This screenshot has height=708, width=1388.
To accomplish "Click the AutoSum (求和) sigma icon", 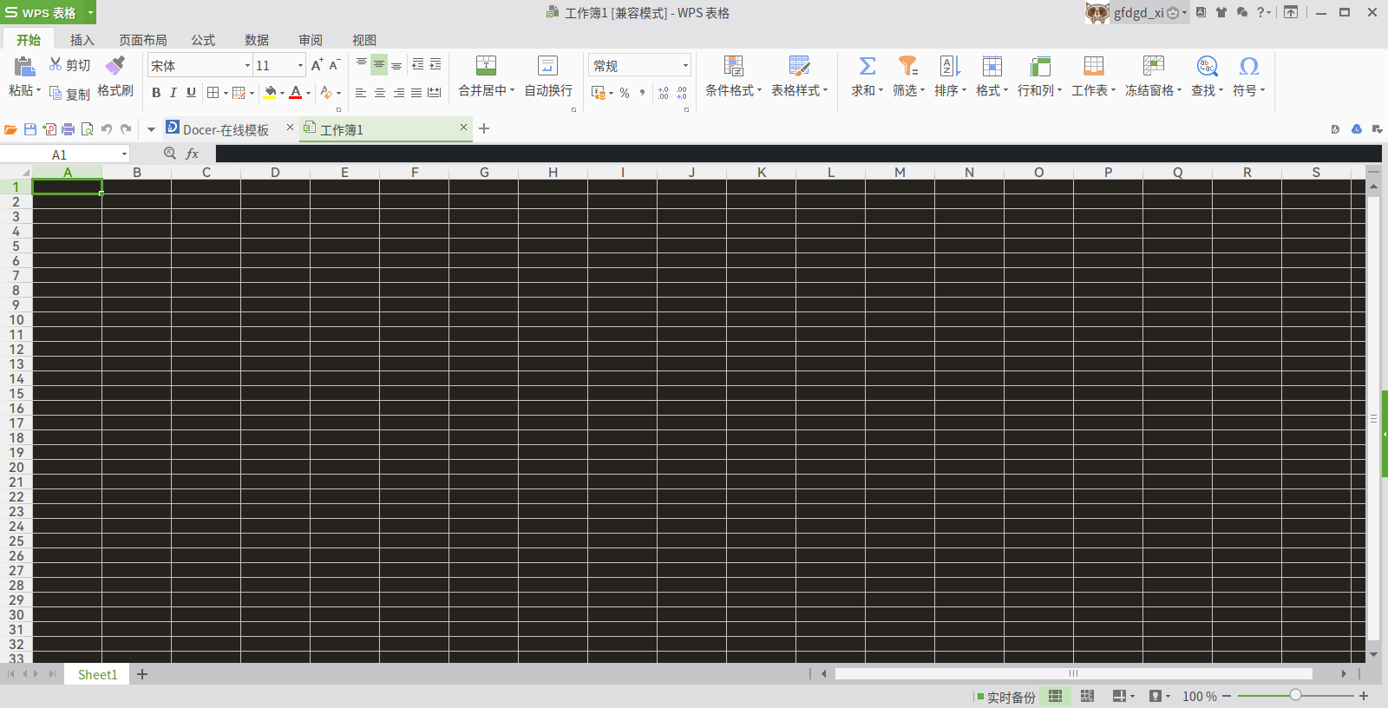I will pos(867,67).
